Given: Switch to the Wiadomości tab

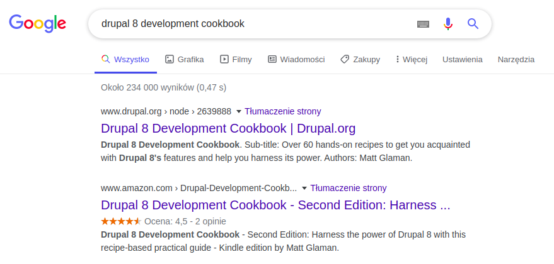Looking at the screenshot, I should pos(296,60).
